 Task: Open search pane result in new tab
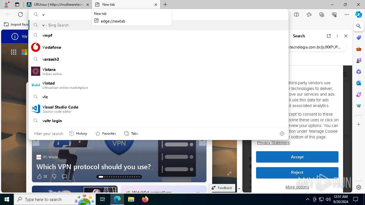(329, 36)
